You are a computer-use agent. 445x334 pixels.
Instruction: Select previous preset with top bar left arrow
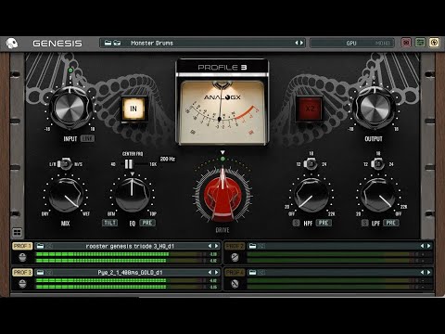[297, 43]
